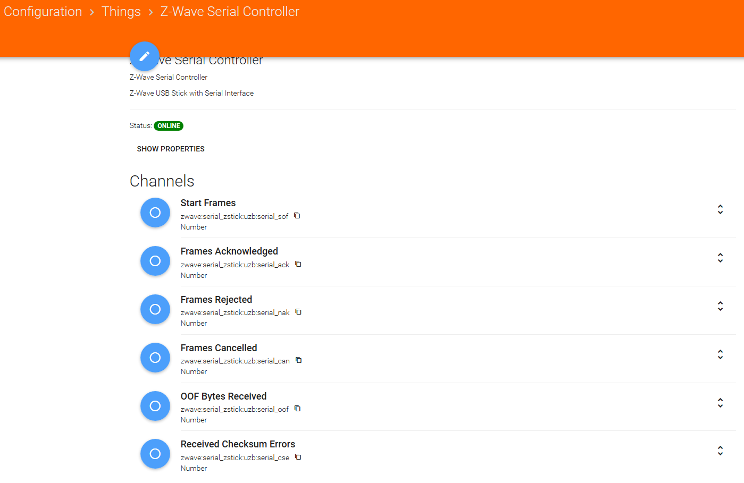Copy the serial_ack channel ID

(x=298, y=264)
